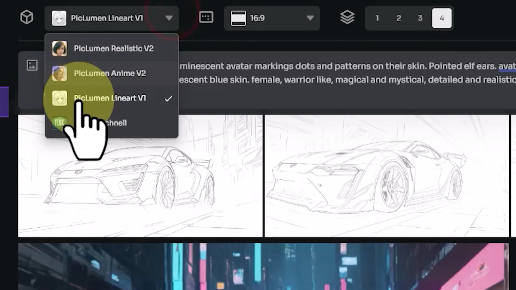The width and height of the screenshot is (516, 290).
Task: Open the 16:9 aspect ratio dropdown
Action: [x=272, y=18]
